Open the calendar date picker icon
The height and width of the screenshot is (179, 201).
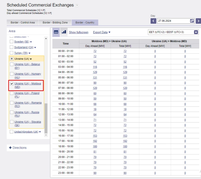pyautogui.click(x=192, y=21)
